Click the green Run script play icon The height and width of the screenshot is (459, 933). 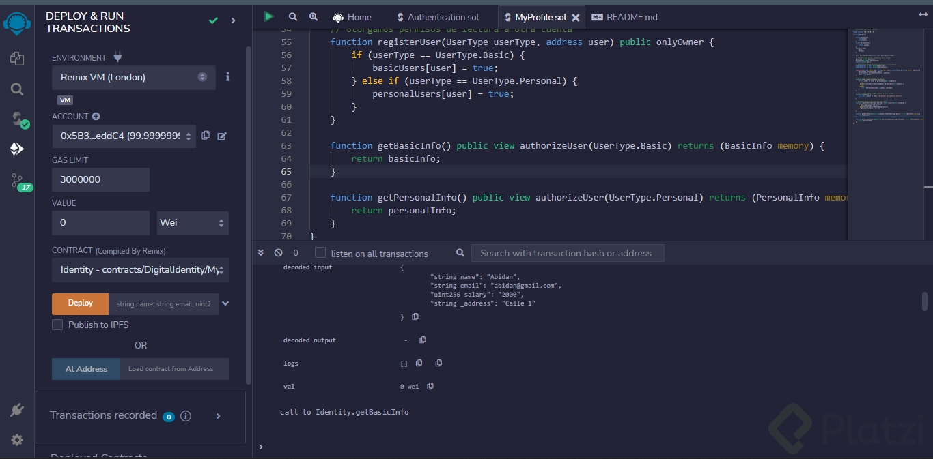[x=269, y=16]
